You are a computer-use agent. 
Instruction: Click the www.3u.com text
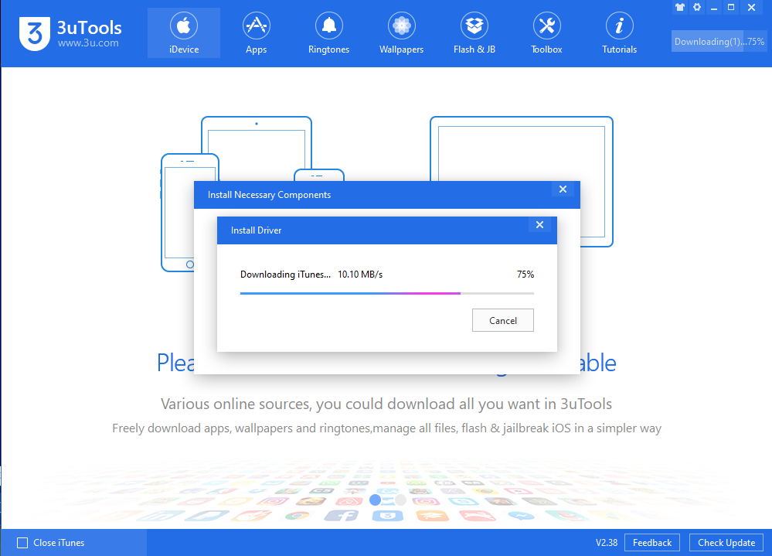(88, 43)
